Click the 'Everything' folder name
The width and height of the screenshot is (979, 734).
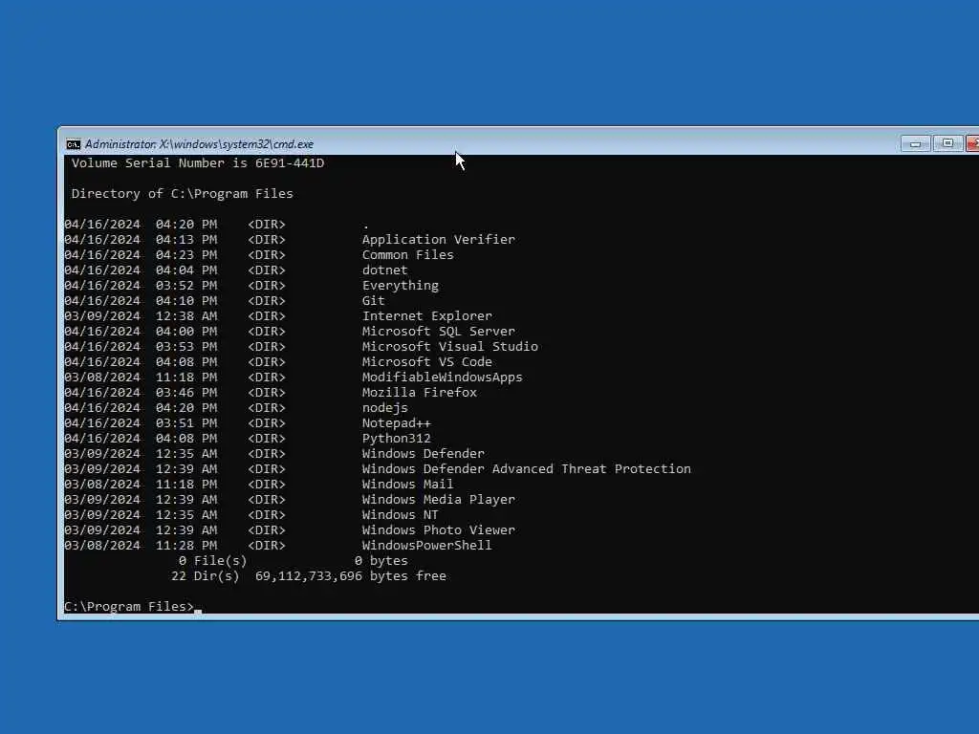pos(401,286)
